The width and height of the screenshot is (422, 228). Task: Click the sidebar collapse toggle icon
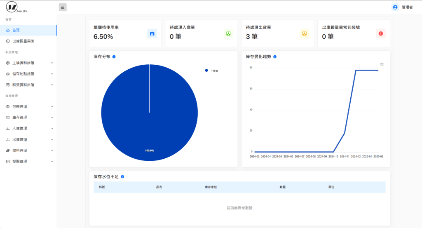coord(63,7)
